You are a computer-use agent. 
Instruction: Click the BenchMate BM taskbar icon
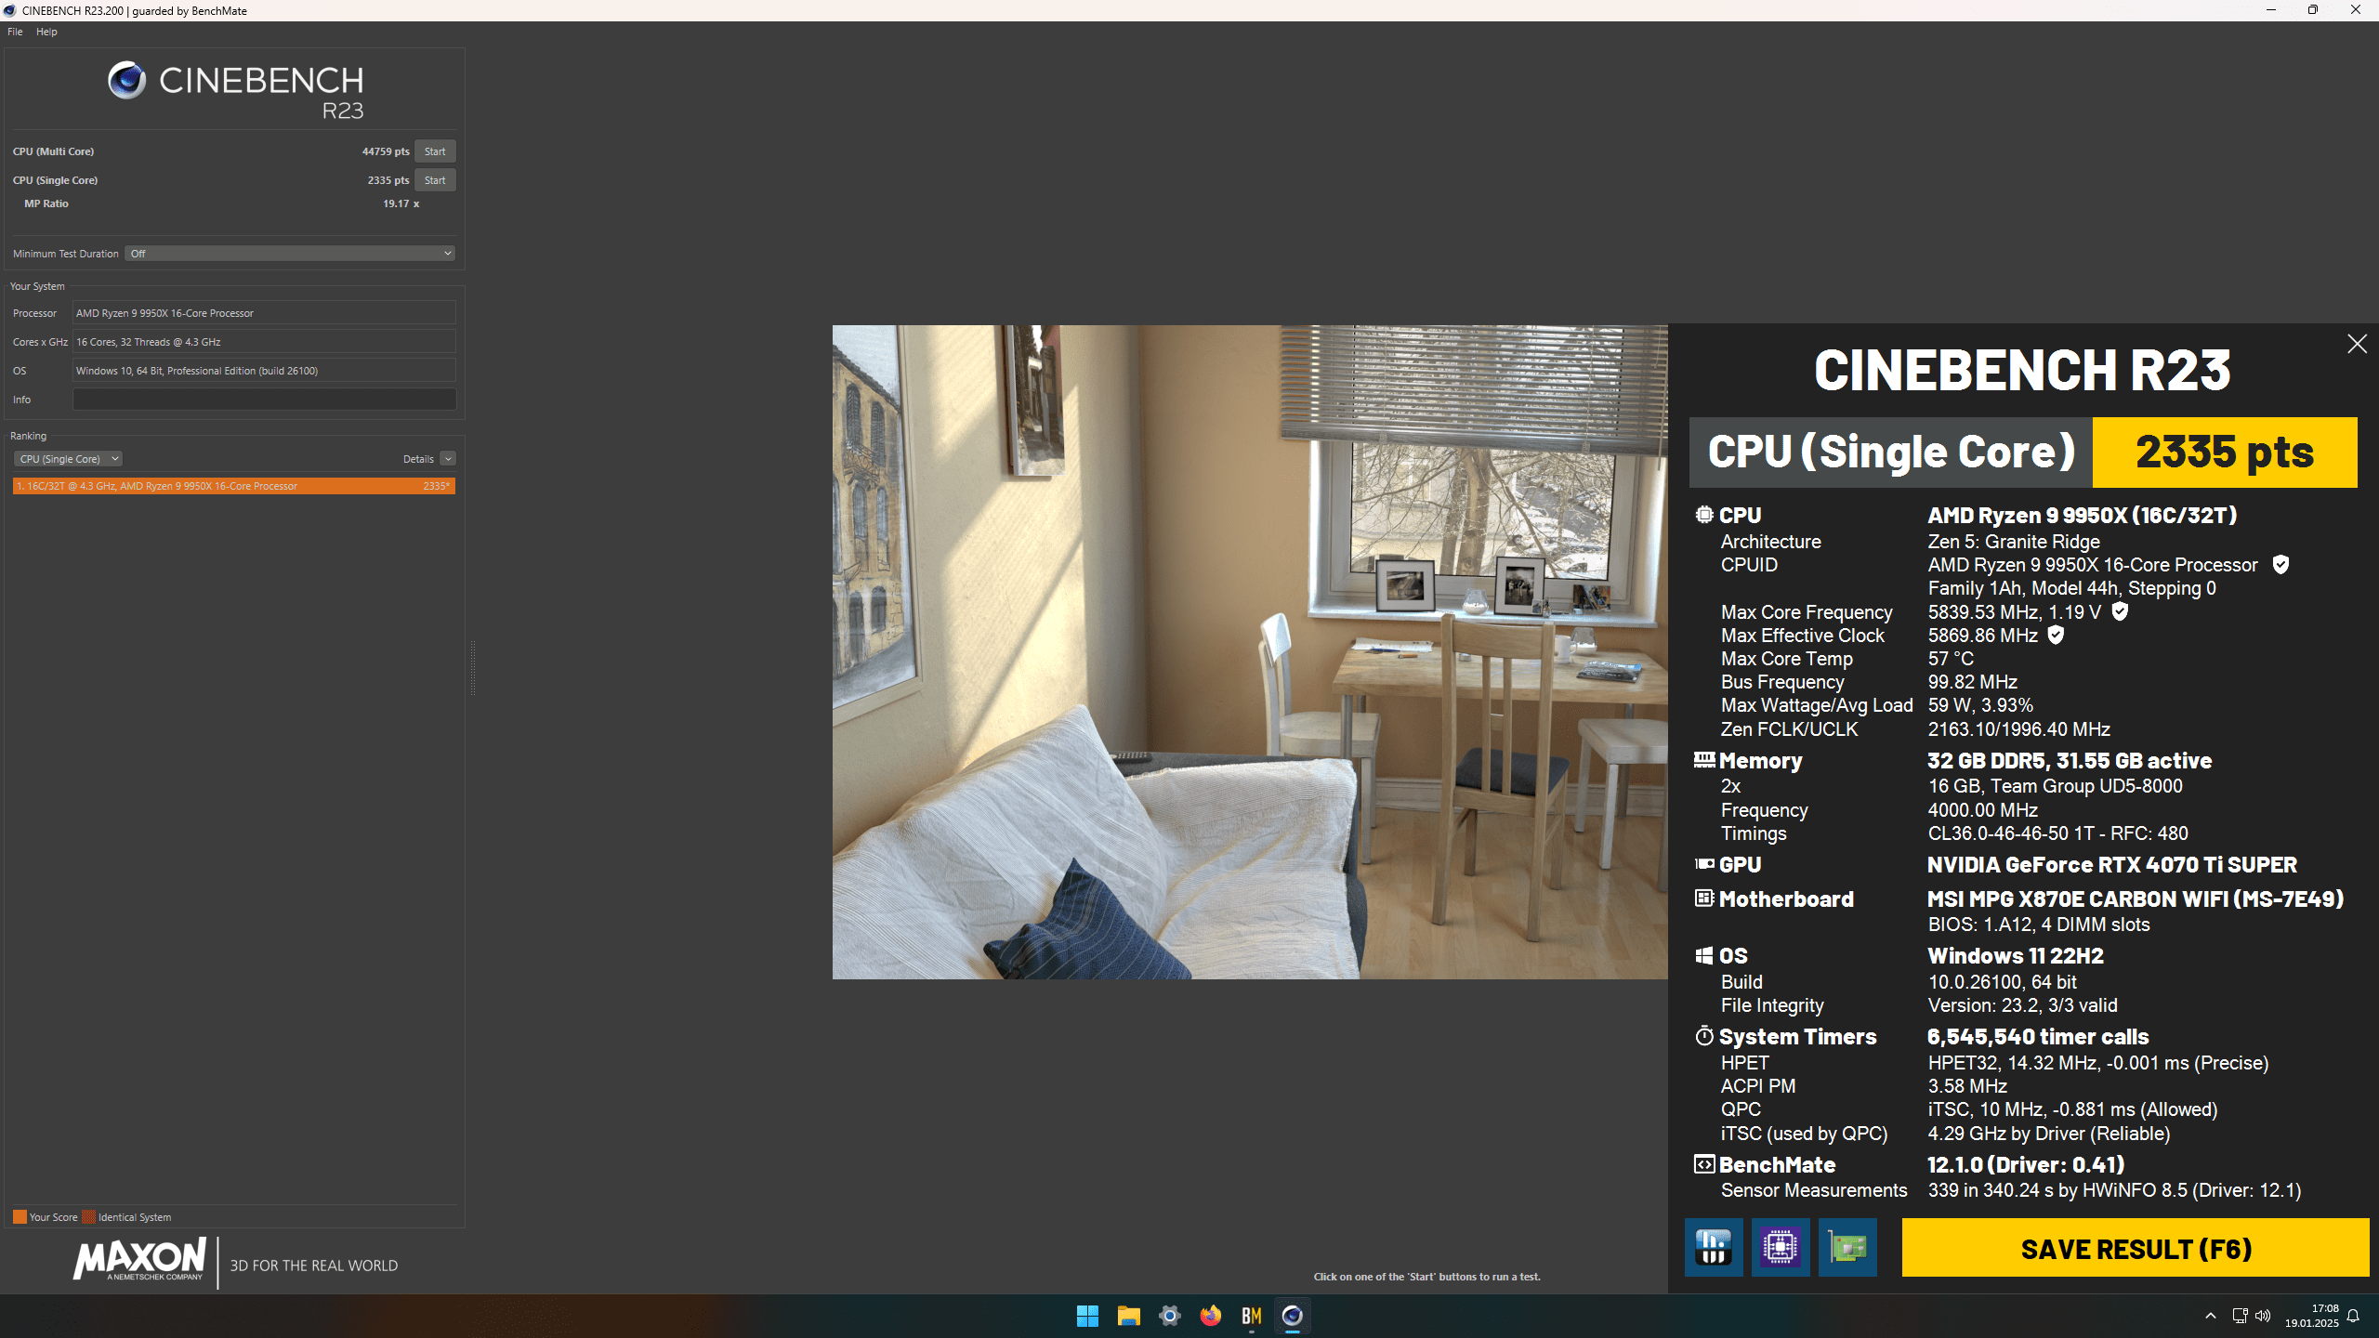(x=1251, y=1316)
